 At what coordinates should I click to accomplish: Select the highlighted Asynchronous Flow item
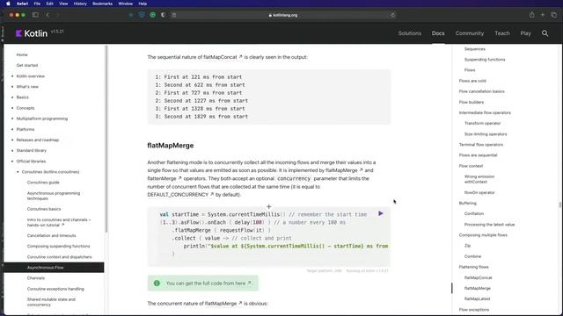click(x=54, y=267)
